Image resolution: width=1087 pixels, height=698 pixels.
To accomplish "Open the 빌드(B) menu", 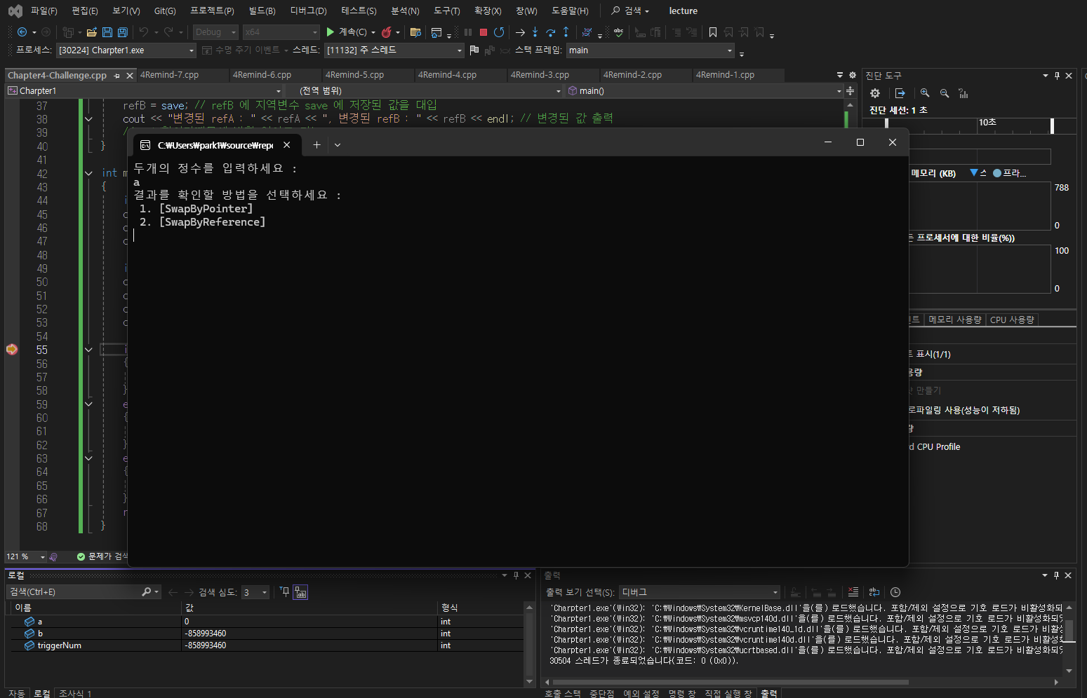I will 262,11.
